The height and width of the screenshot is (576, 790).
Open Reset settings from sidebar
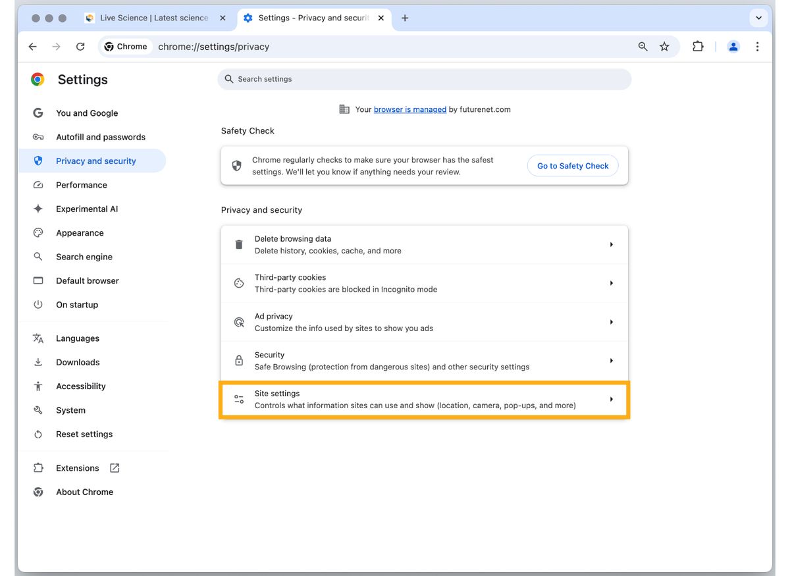pyautogui.click(x=84, y=434)
